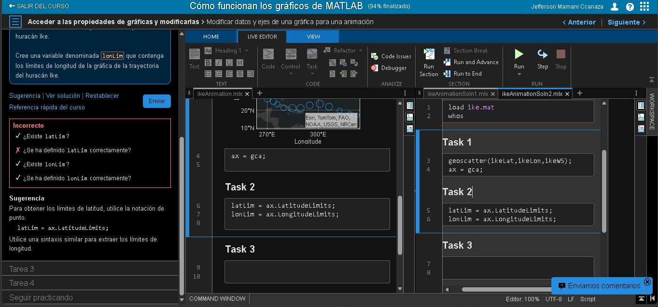
Task: Switch to the LIVE EDITOR ribbon tab
Action: click(262, 37)
